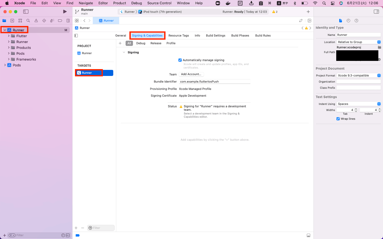383x239 pixels.
Task: Open the Test navigator diamond icon
Action: [44, 20]
